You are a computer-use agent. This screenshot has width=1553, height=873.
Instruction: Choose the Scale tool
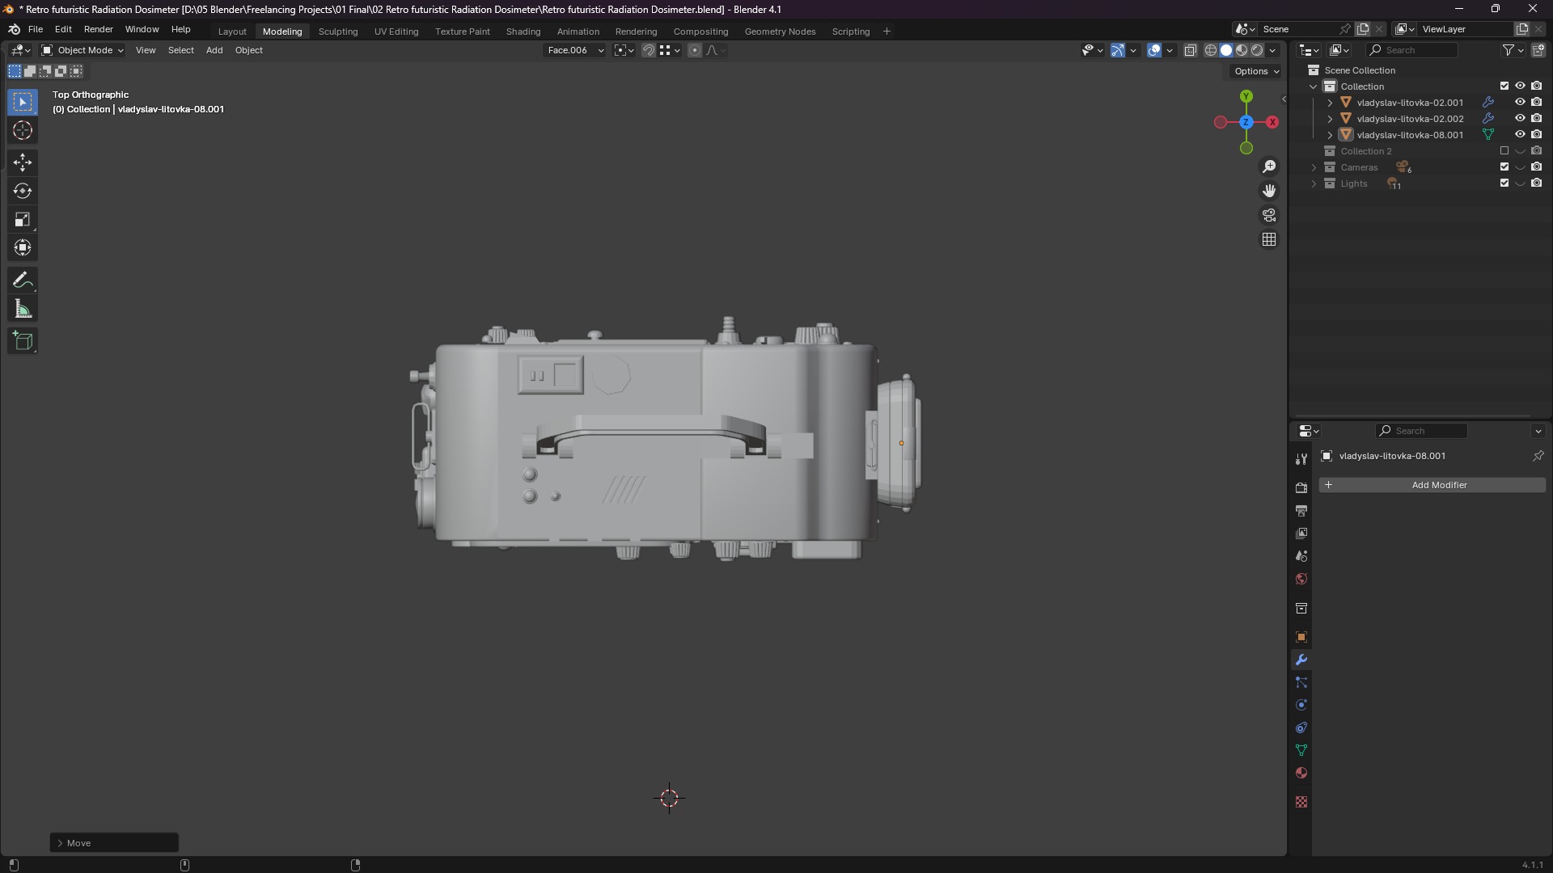pyautogui.click(x=23, y=220)
